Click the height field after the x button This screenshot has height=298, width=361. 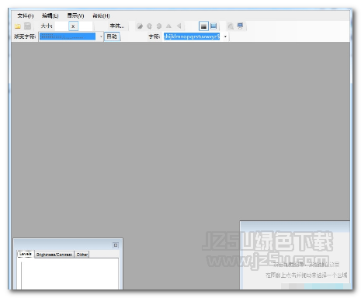[85, 26]
